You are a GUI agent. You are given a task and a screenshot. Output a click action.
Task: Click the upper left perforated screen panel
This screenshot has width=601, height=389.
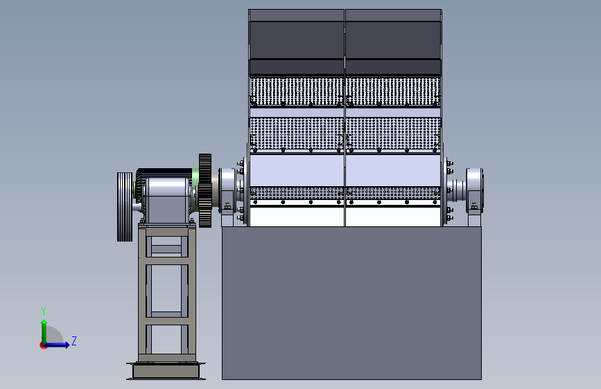(x=297, y=91)
